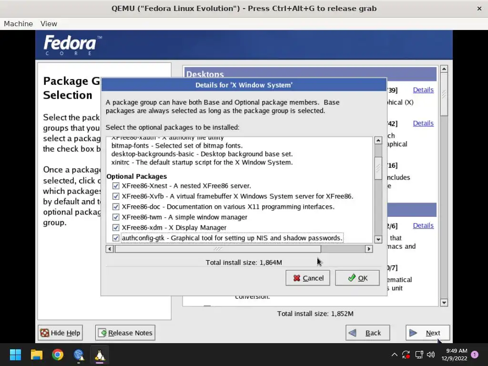Viewport: 488px width, 366px height.
Task: Select bitmap-fonts base package row
Action: tap(177, 146)
